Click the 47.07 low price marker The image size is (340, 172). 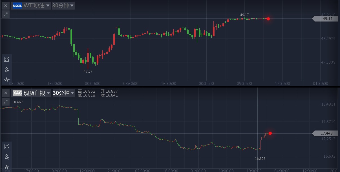tap(88, 72)
